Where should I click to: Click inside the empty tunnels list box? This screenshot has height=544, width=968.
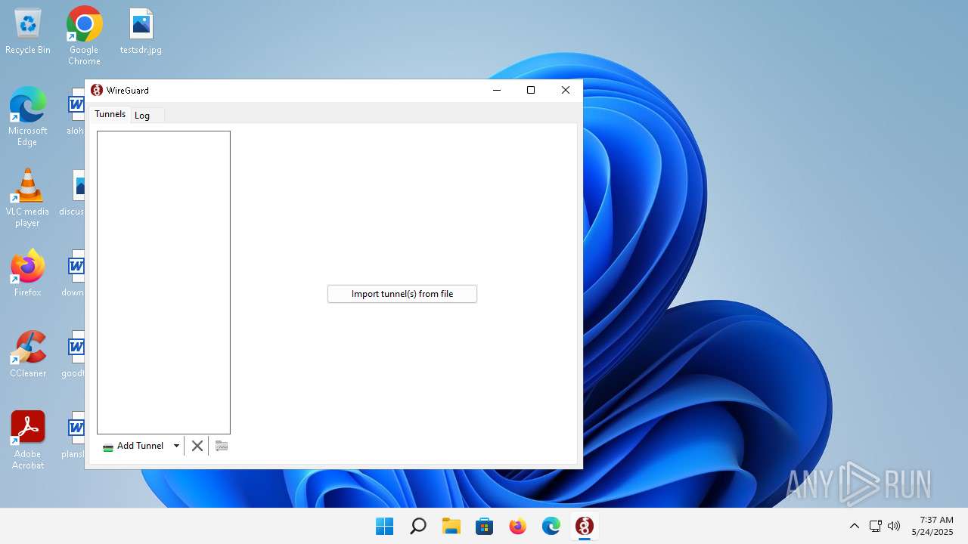point(163,283)
